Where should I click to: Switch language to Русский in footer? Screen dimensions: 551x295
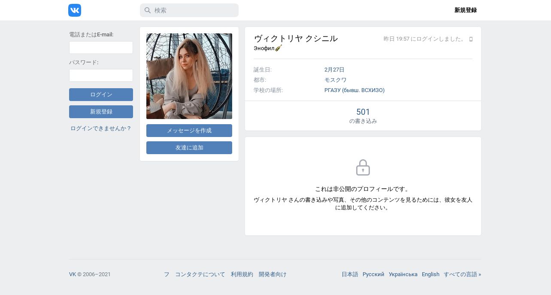(373, 274)
